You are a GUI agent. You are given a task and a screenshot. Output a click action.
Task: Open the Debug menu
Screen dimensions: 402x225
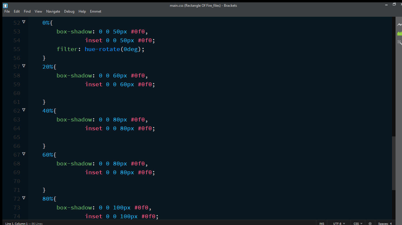[69, 11]
